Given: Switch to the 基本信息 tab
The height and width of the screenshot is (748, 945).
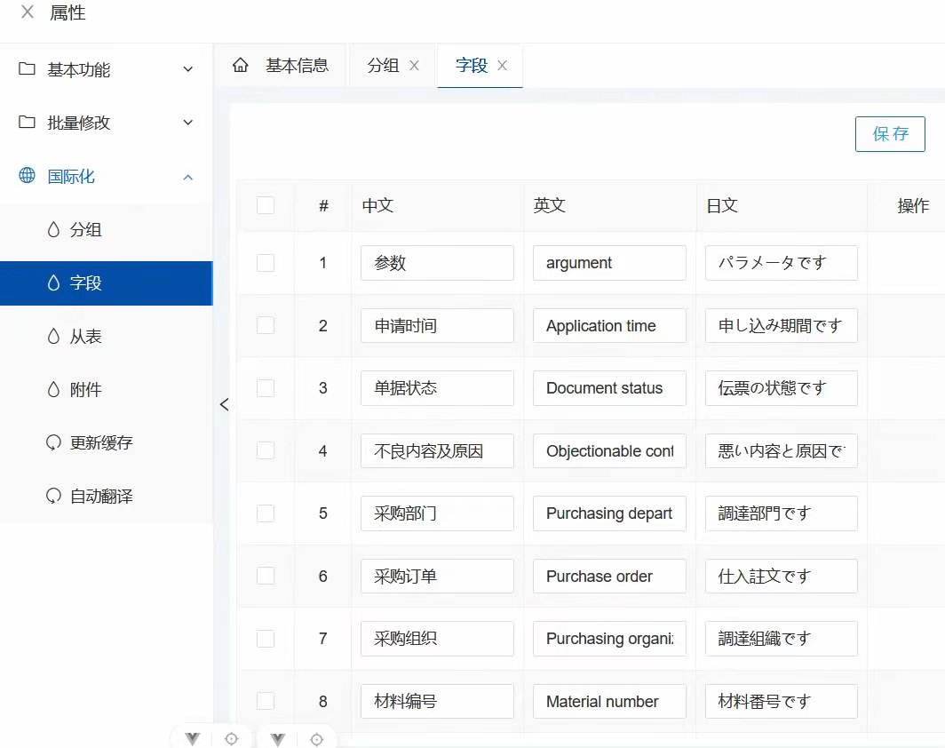Looking at the screenshot, I should click(297, 66).
